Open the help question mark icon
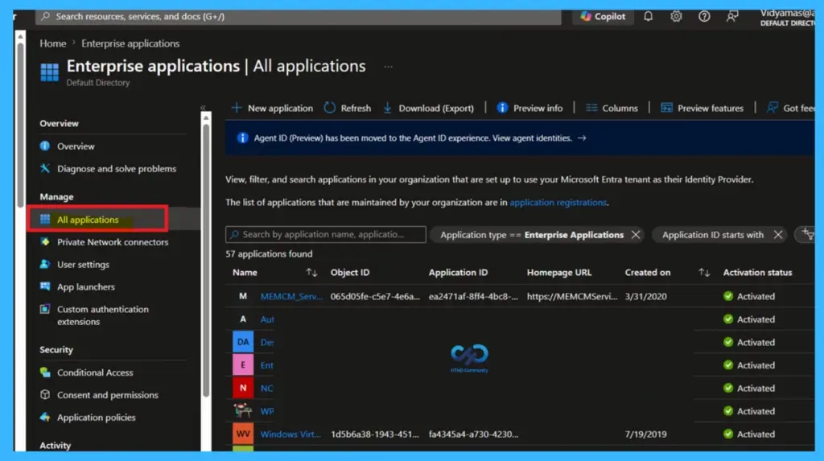 coord(704,16)
